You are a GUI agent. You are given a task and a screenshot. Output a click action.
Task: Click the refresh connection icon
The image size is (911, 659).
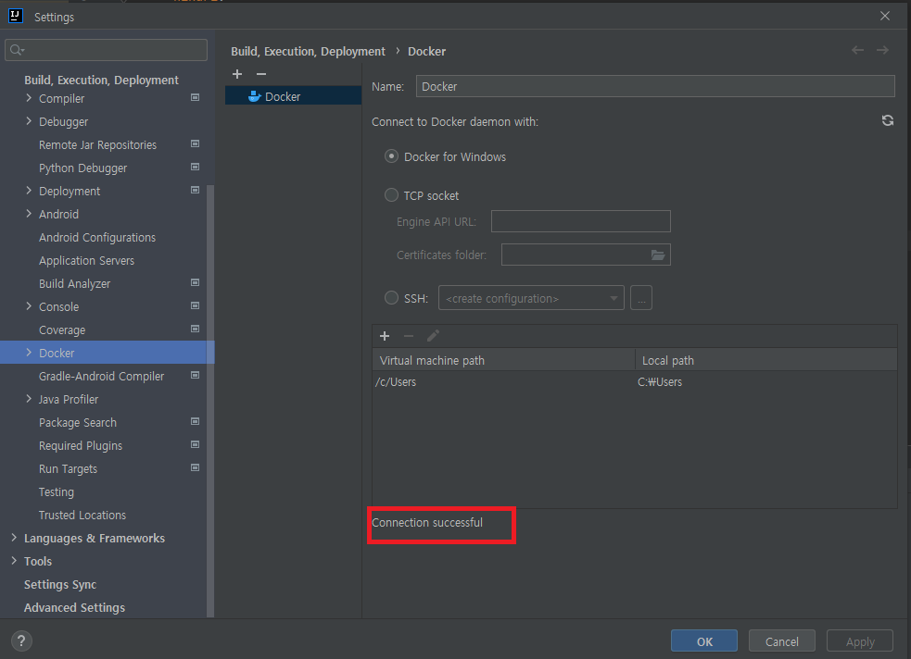click(x=887, y=120)
